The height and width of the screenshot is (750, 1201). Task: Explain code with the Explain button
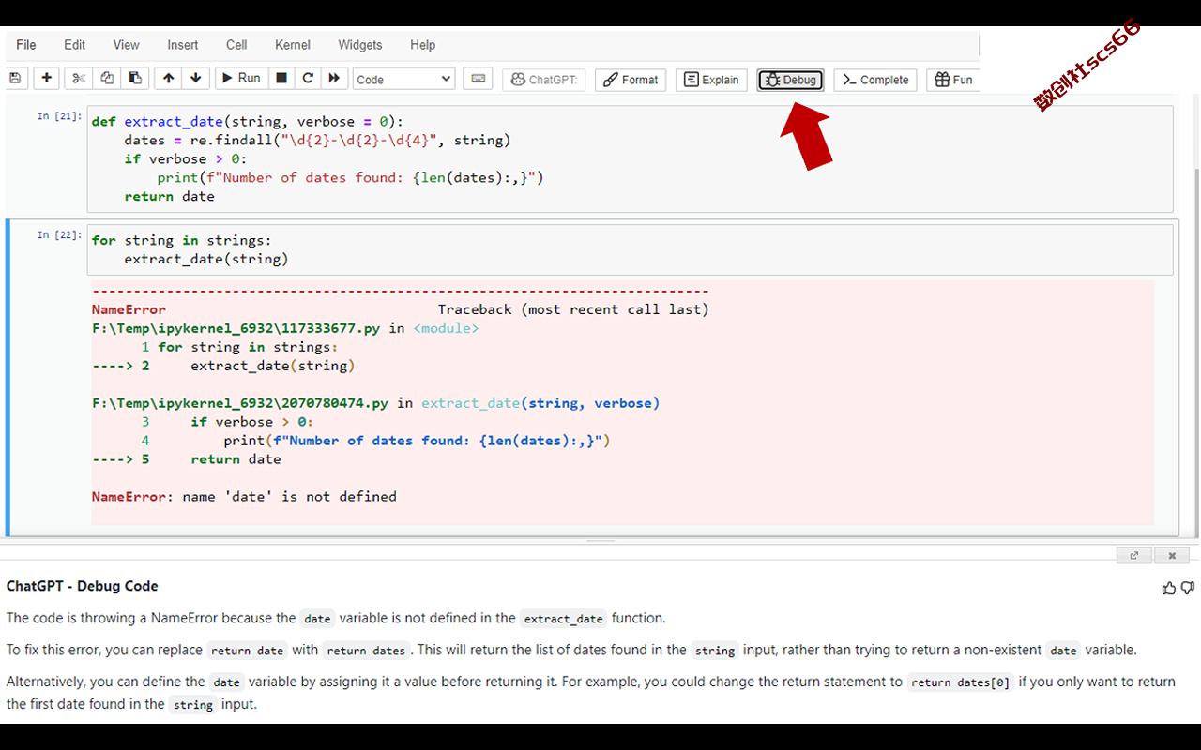pyautogui.click(x=711, y=80)
